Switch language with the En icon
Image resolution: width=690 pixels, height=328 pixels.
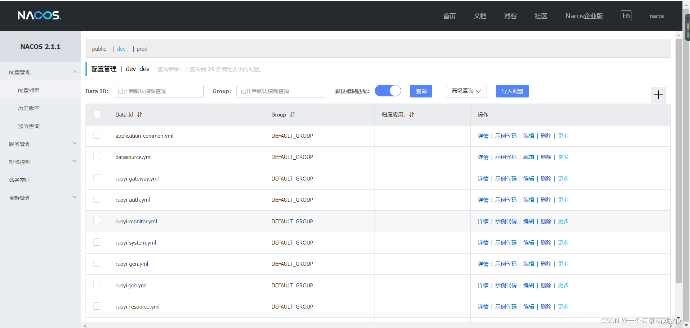tap(626, 16)
